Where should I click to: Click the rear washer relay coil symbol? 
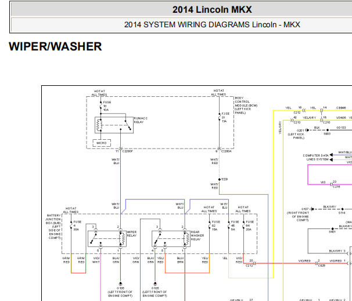pos(186,239)
